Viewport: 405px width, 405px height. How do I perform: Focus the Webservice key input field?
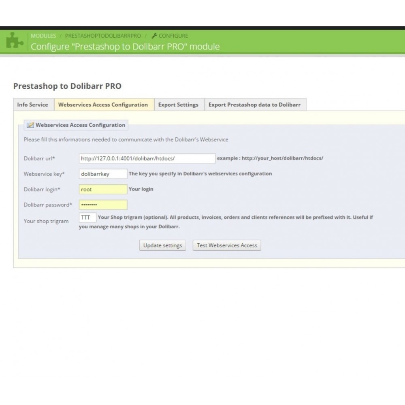pos(103,174)
